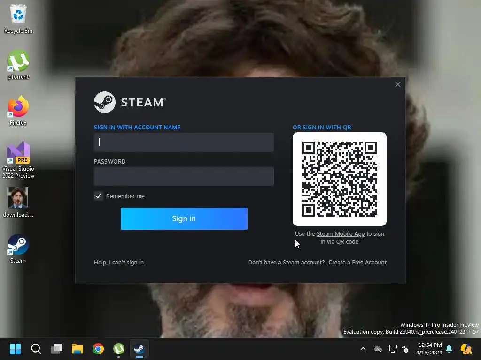Open the Windows Start menu

click(15, 349)
